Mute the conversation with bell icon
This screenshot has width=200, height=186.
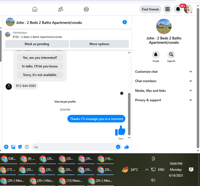156,54
